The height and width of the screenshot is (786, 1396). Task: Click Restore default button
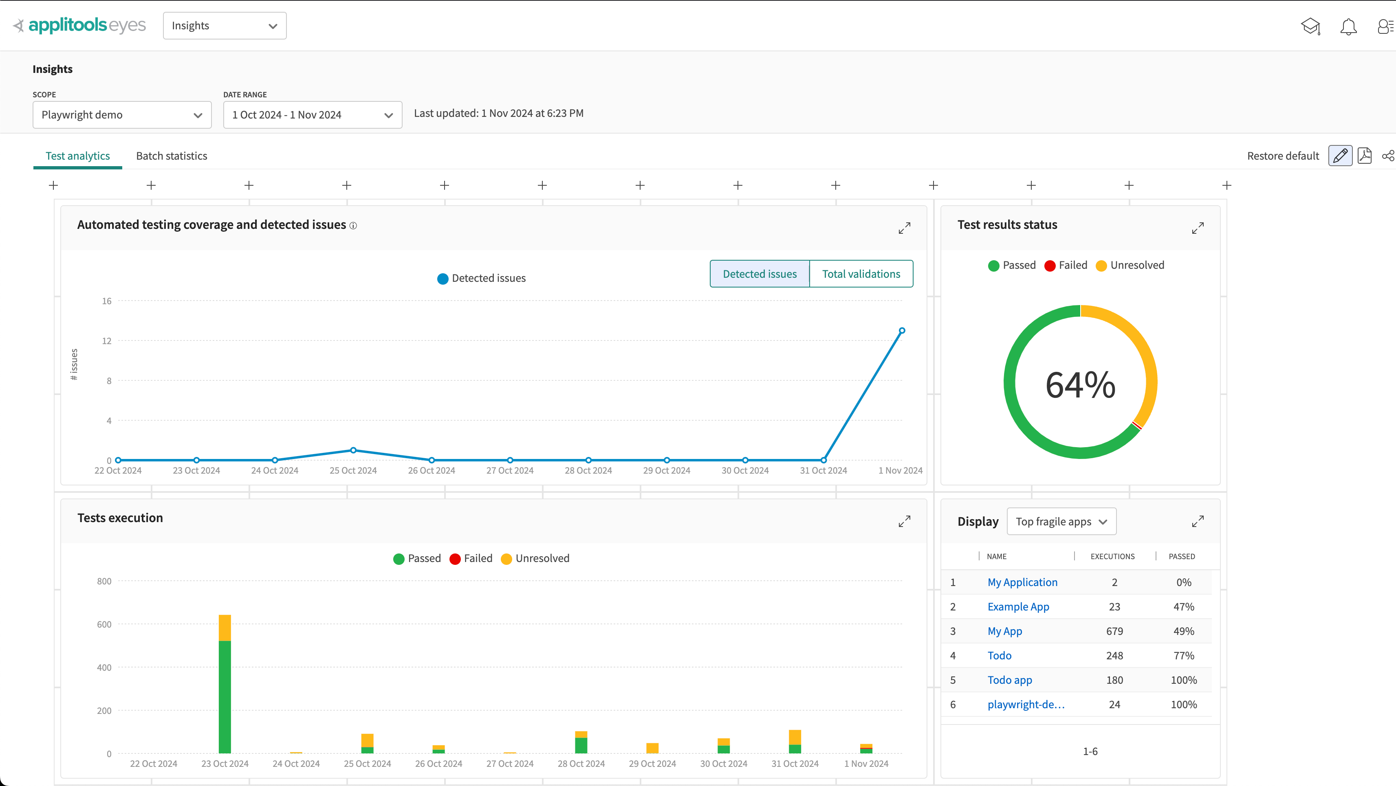click(1282, 155)
